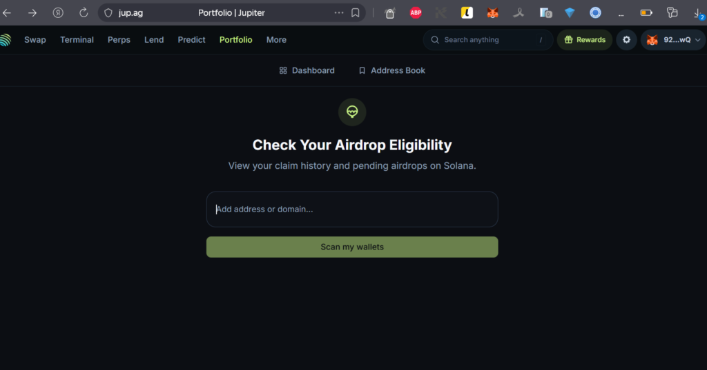This screenshot has width=707, height=370.
Task: Switch to the Address Book tab
Action: pos(391,70)
